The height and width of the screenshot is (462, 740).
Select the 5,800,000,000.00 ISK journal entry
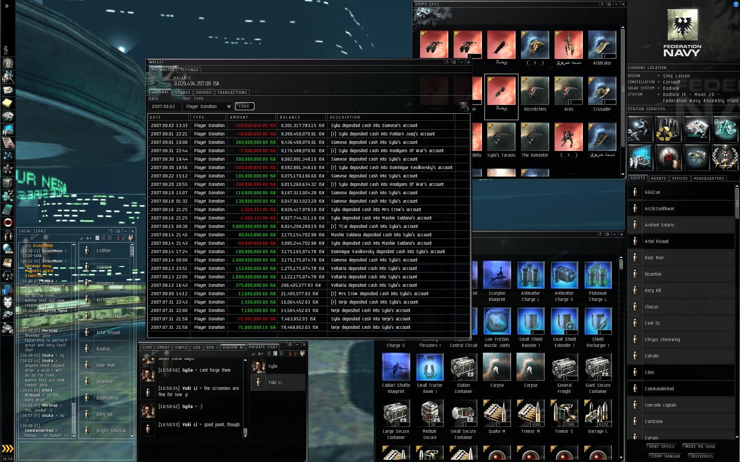pos(309,226)
